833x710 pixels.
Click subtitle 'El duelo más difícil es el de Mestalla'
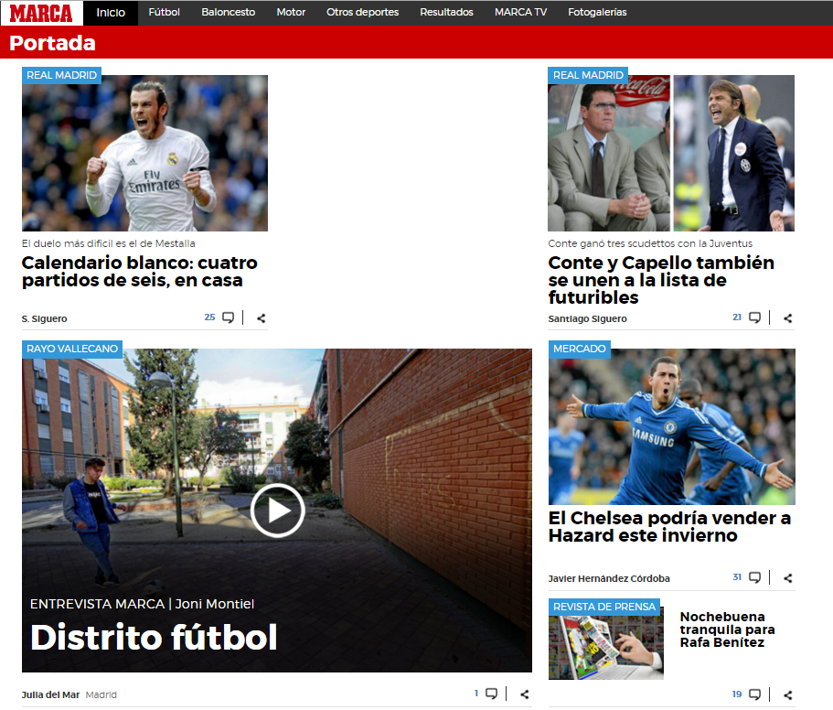pyautogui.click(x=109, y=243)
